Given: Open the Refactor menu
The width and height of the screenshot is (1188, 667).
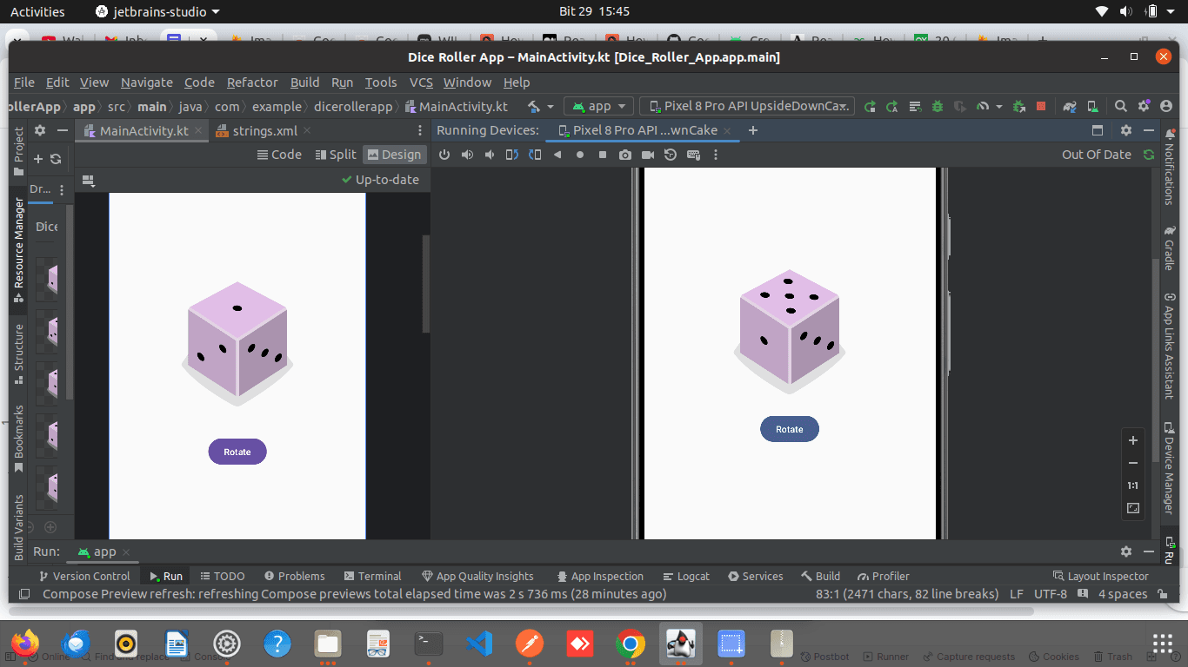Looking at the screenshot, I should pos(252,83).
